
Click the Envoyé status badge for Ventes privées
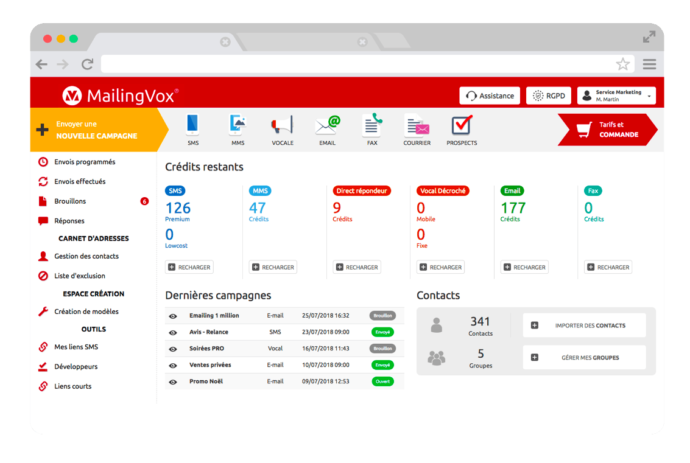(x=382, y=365)
